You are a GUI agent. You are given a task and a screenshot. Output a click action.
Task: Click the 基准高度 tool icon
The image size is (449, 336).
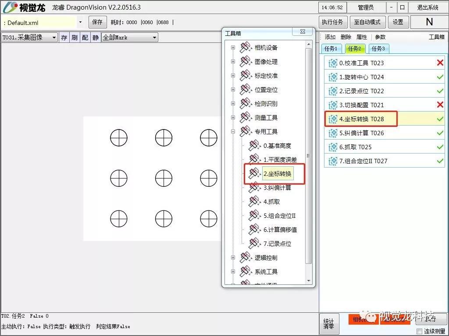[254, 146]
